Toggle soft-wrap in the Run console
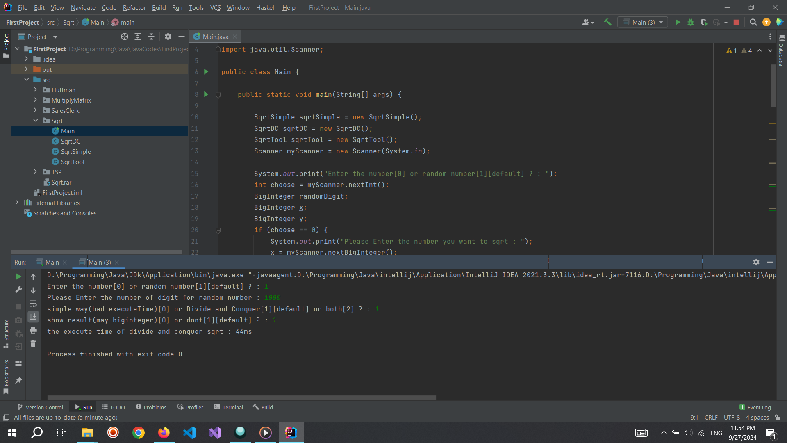Screen dimensions: 787x443 click(x=33, y=304)
